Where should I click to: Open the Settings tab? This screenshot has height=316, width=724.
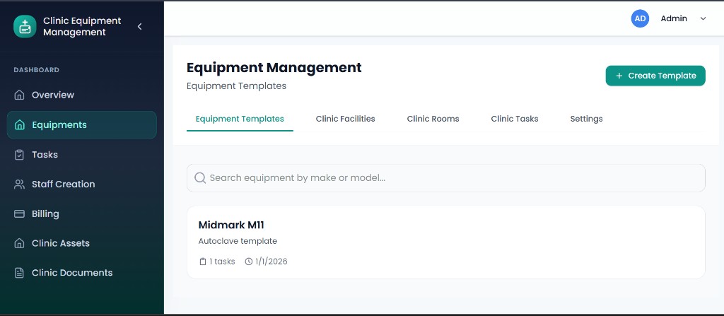coord(586,119)
